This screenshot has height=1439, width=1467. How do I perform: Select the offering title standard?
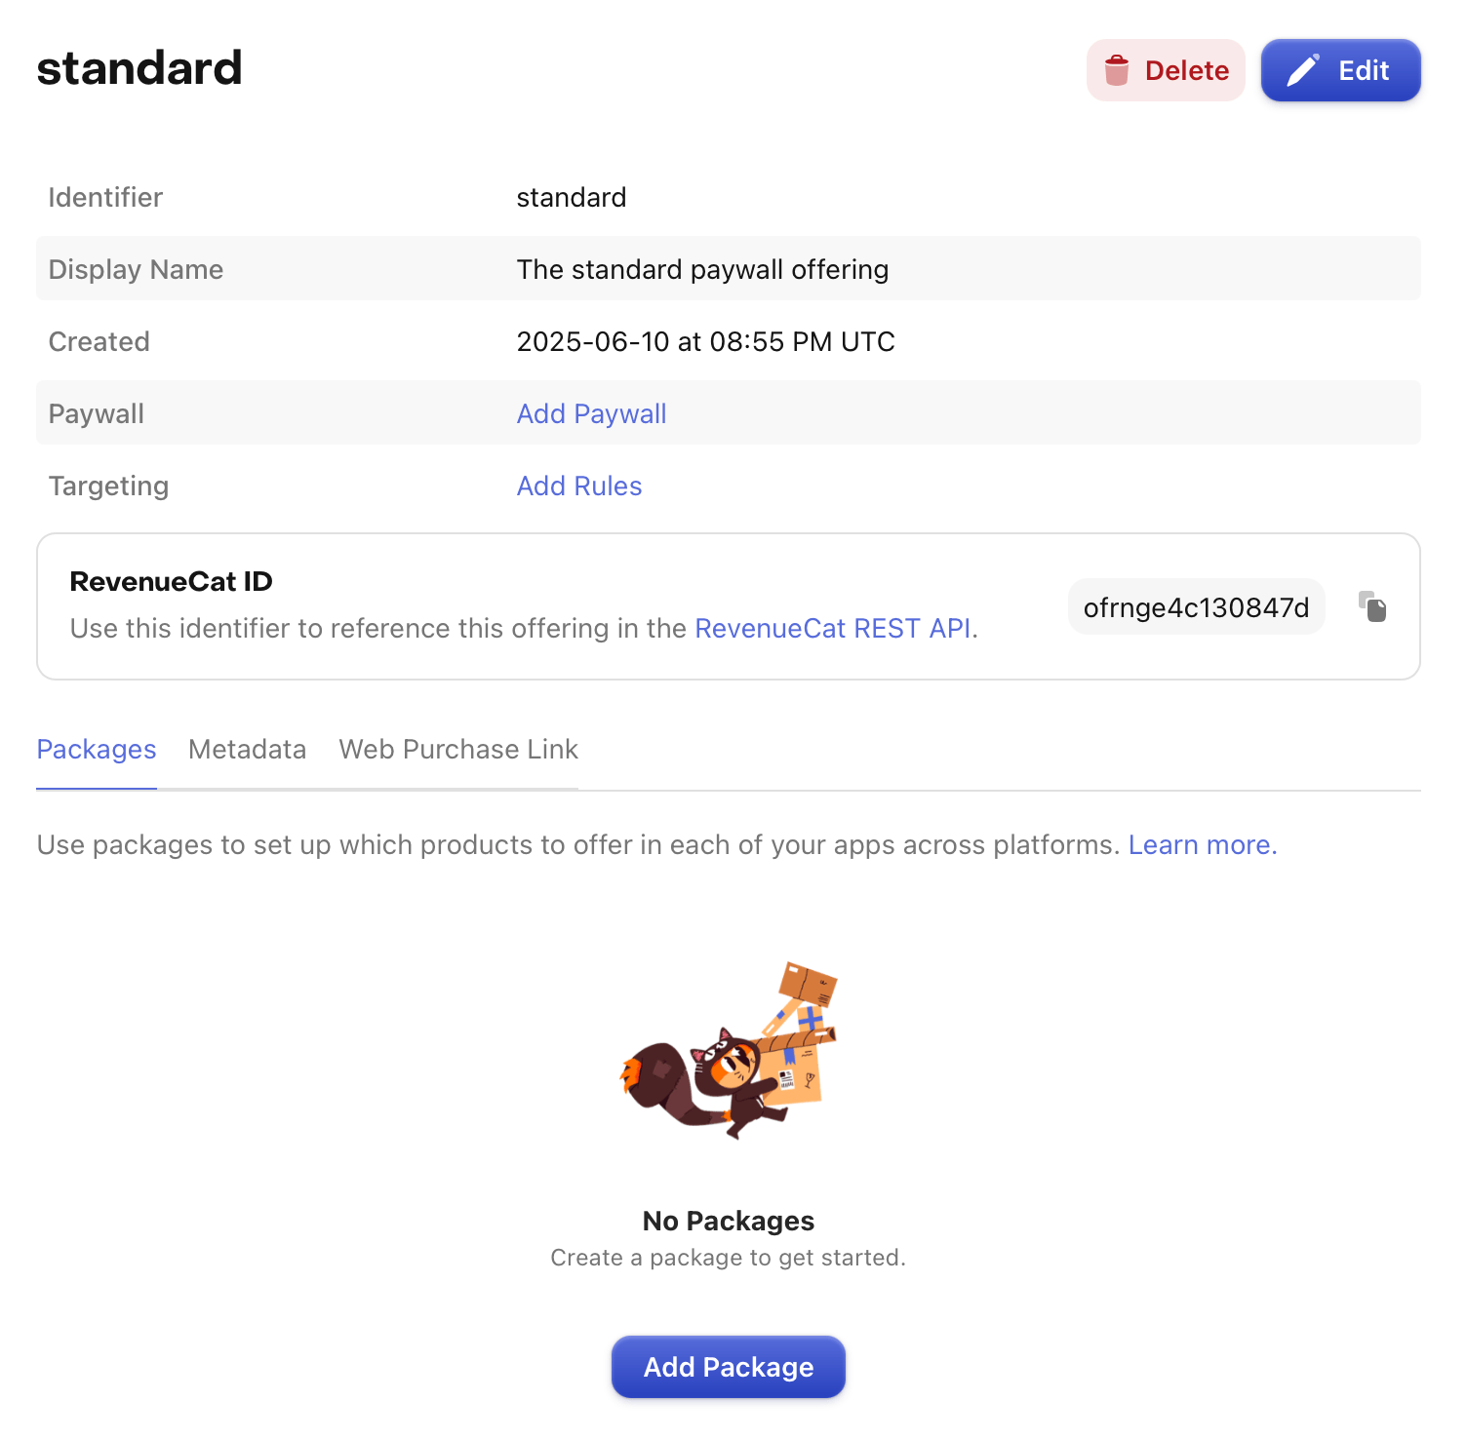[x=139, y=66]
